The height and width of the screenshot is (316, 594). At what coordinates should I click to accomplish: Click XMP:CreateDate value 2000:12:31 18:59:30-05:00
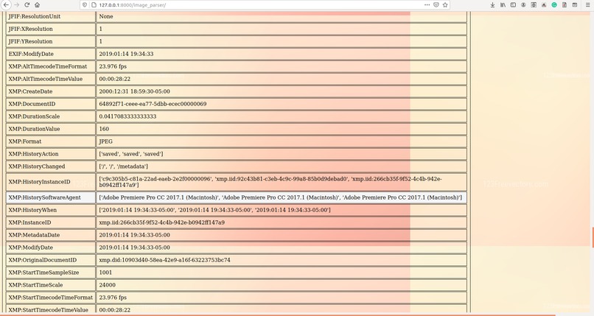click(x=134, y=91)
